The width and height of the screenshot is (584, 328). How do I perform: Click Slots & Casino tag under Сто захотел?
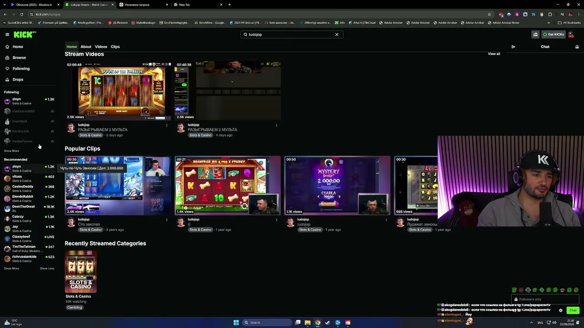pos(90,230)
